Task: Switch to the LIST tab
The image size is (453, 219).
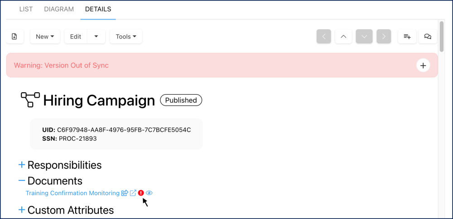Action: (x=26, y=9)
